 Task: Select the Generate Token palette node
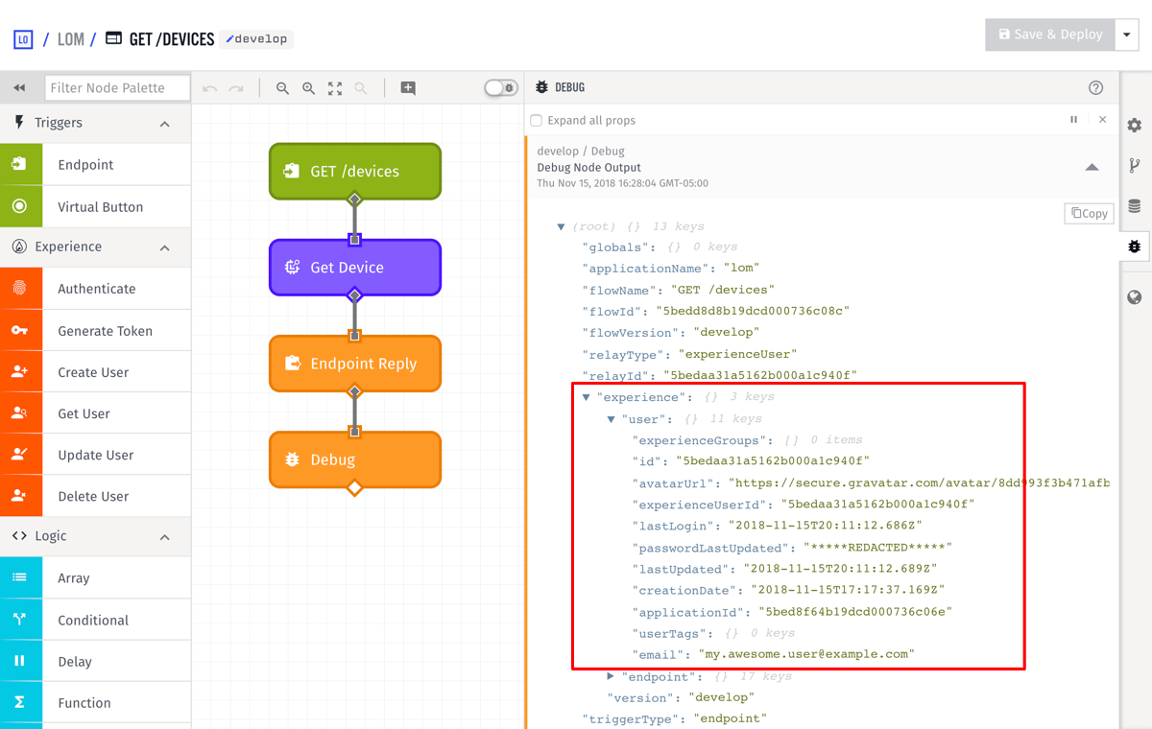[x=95, y=330]
